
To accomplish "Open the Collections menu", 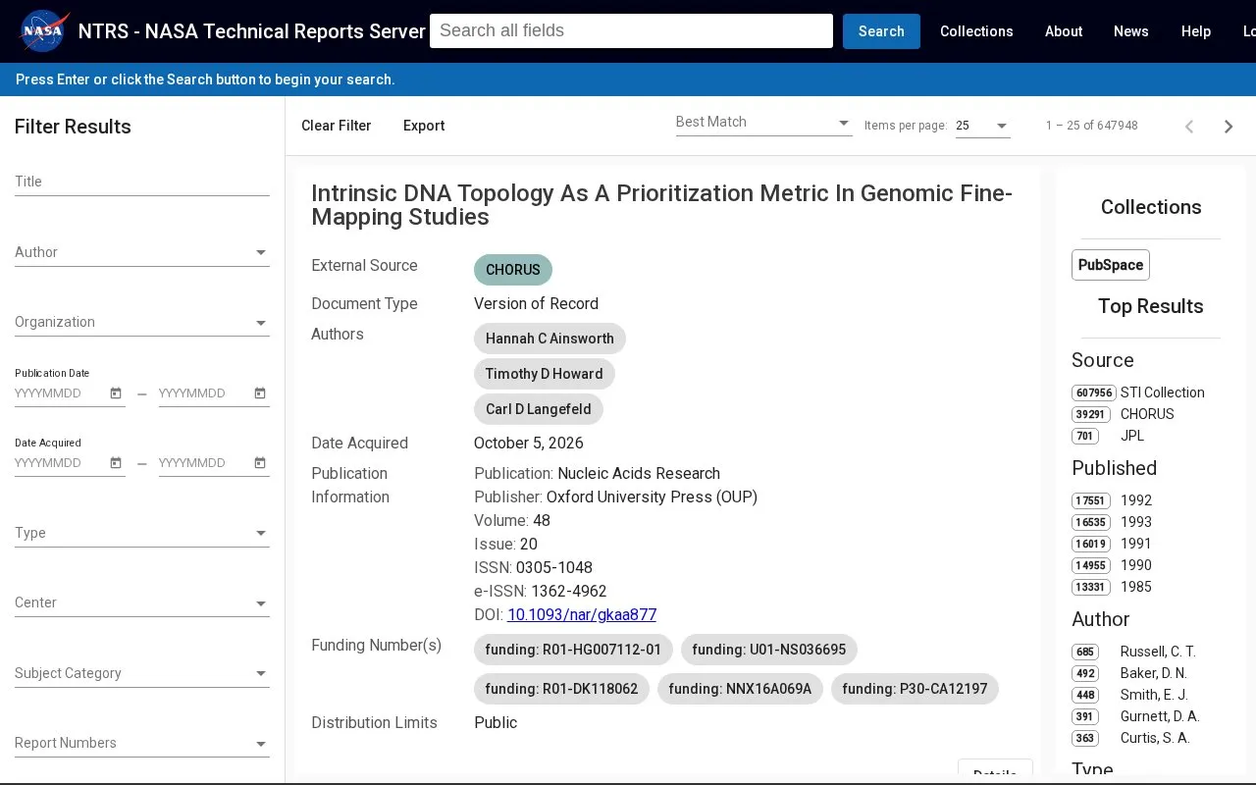I will pyautogui.click(x=976, y=31).
